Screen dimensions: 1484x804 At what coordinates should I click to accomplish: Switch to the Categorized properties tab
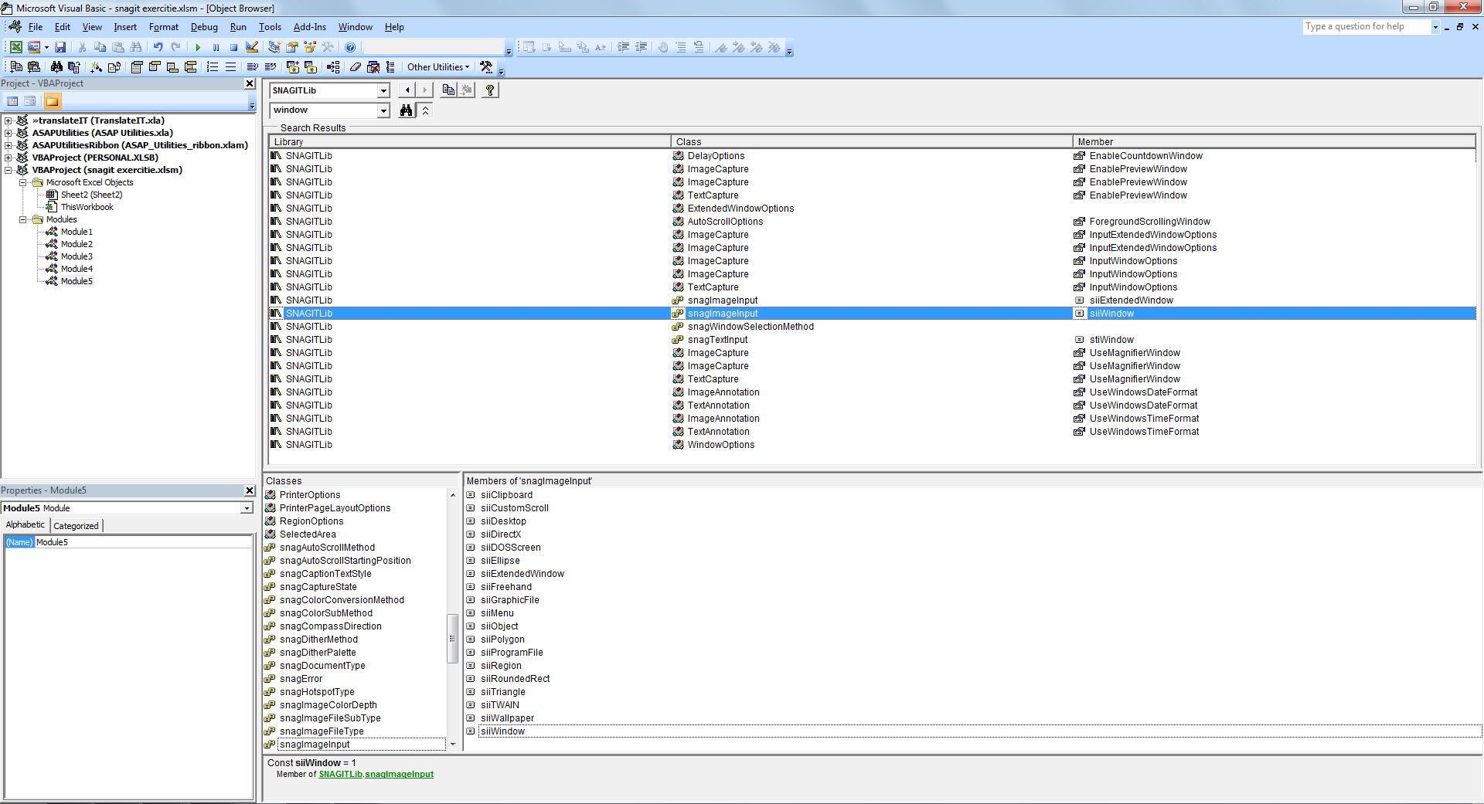(x=76, y=526)
